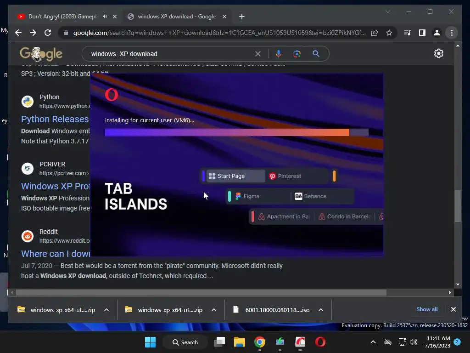Switch to Chrome on the taskbar
The height and width of the screenshot is (353, 470).
tap(260, 342)
